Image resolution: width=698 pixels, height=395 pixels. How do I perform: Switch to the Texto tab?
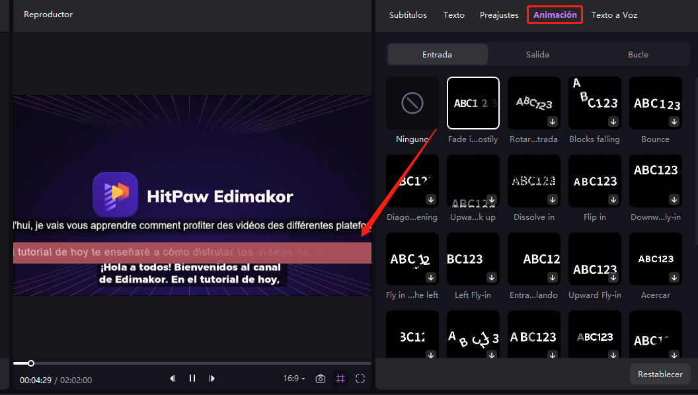coord(453,15)
